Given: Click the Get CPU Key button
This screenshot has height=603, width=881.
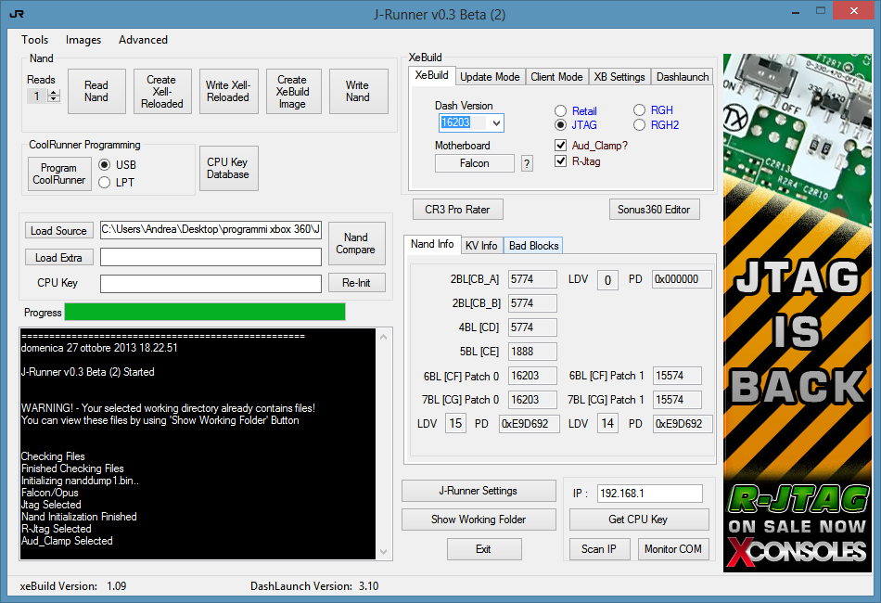Looking at the screenshot, I should pyautogui.click(x=638, y=520).
